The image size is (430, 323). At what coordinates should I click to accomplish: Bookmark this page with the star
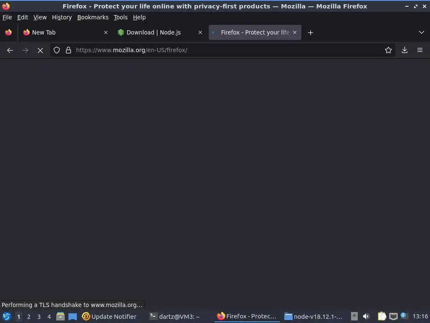click(388, 50)
